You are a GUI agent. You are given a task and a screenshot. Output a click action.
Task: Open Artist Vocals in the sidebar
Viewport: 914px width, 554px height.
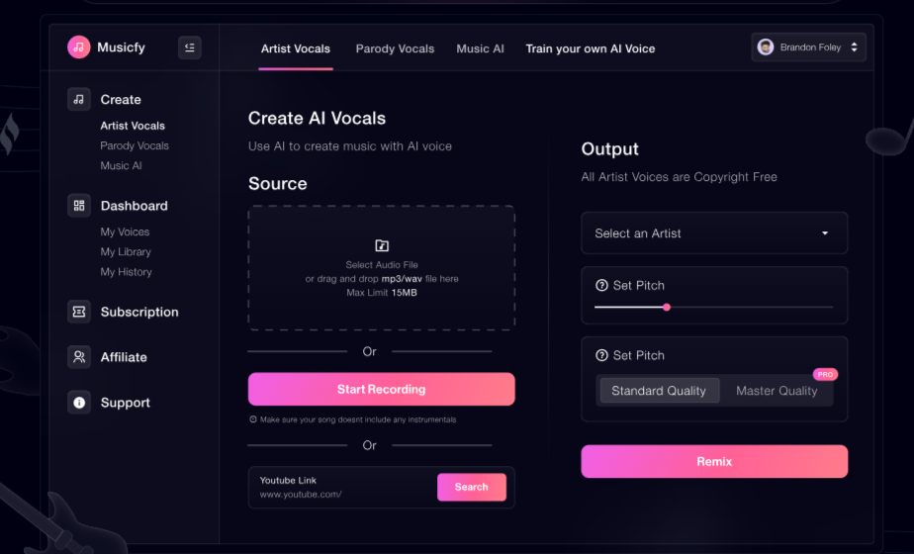[133, 126]
